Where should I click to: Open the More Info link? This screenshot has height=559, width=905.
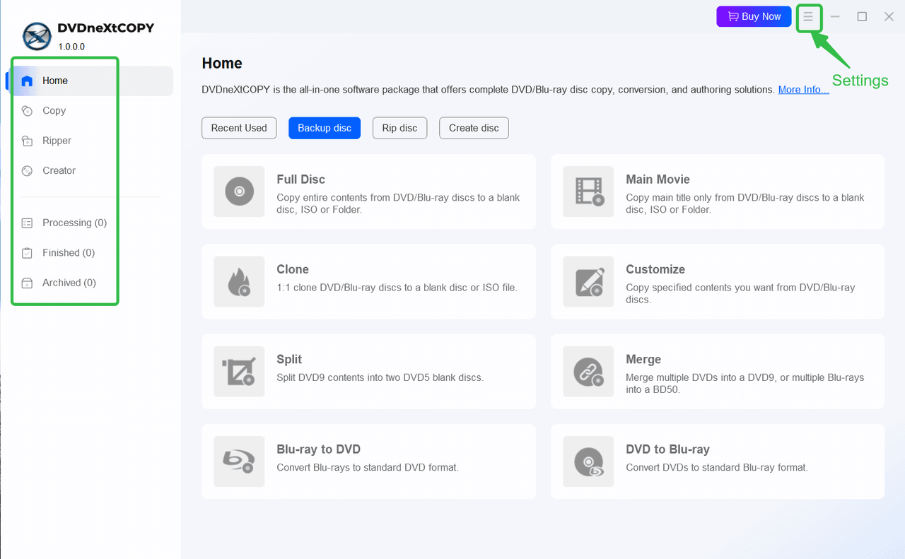(804, 90)
